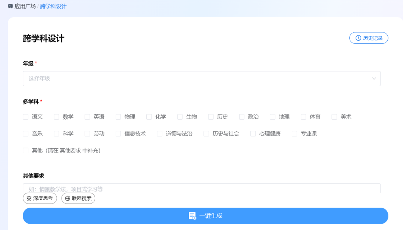
Task: Check the 劳动 checkbox
Action: coord(87,134)
